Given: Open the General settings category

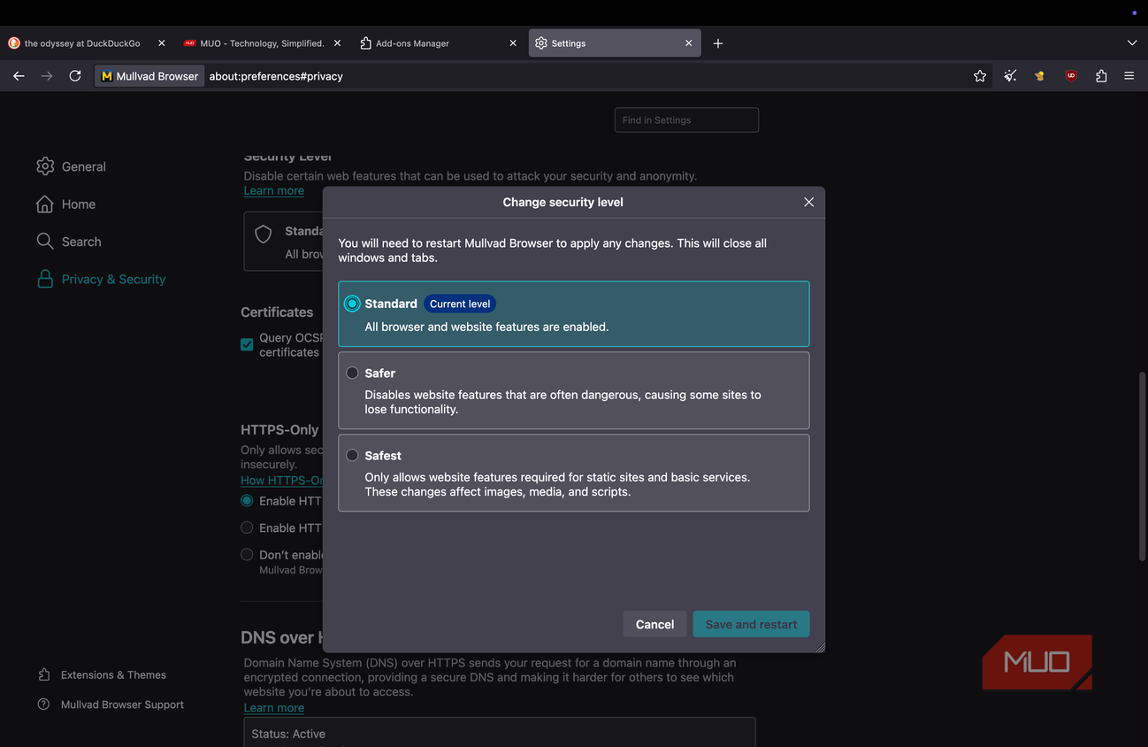Looking at the screenshot, I should coord(71,166).
